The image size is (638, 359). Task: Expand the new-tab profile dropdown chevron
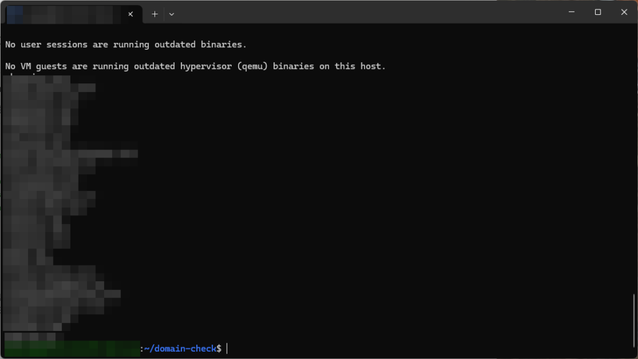tap(172, 14)
